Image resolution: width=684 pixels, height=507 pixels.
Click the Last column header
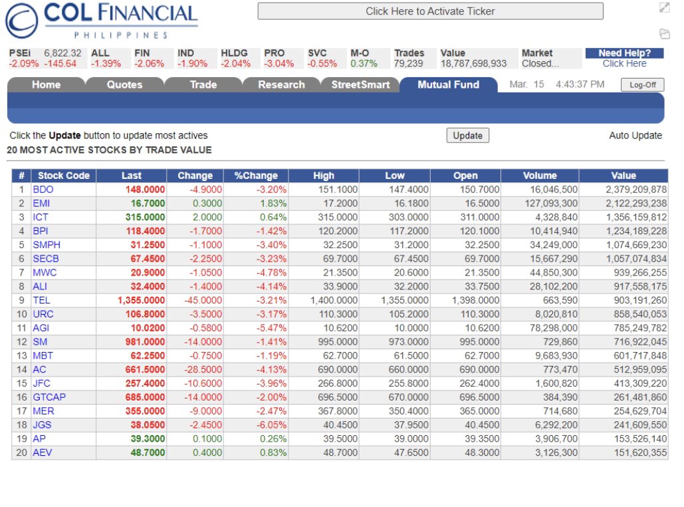click(132, 176)
